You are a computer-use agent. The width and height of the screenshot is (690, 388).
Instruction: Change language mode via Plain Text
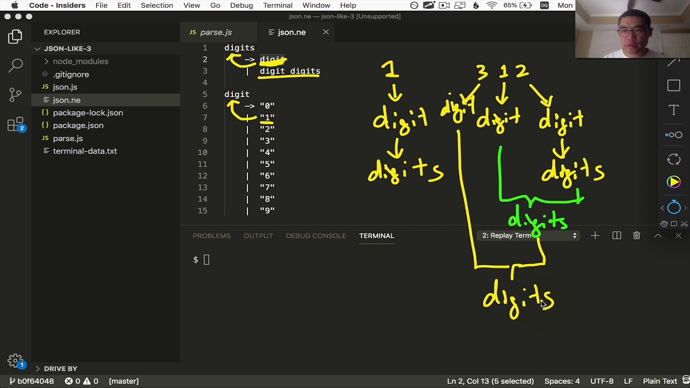(660, 381)
